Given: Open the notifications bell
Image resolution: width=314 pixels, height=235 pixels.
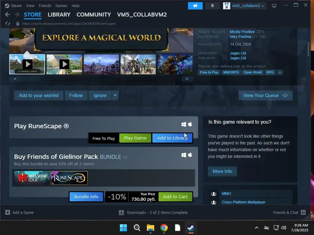Looking at the screenshot, I should click(x=212, y=6).
